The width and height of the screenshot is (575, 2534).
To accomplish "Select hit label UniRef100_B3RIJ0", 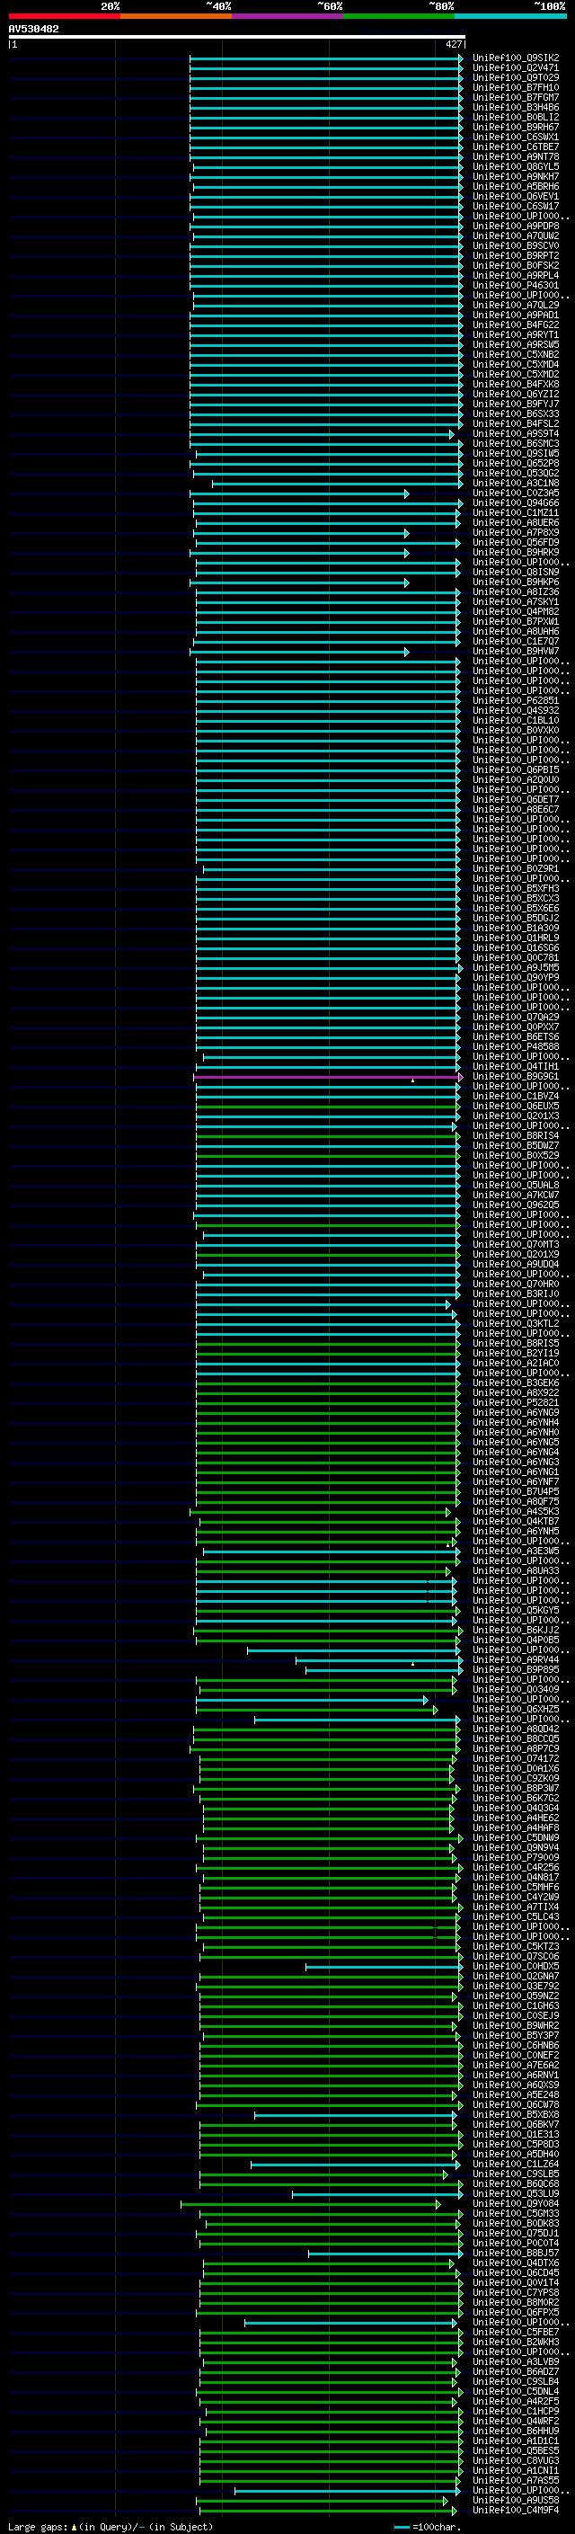I will [x=515, y=1294].
